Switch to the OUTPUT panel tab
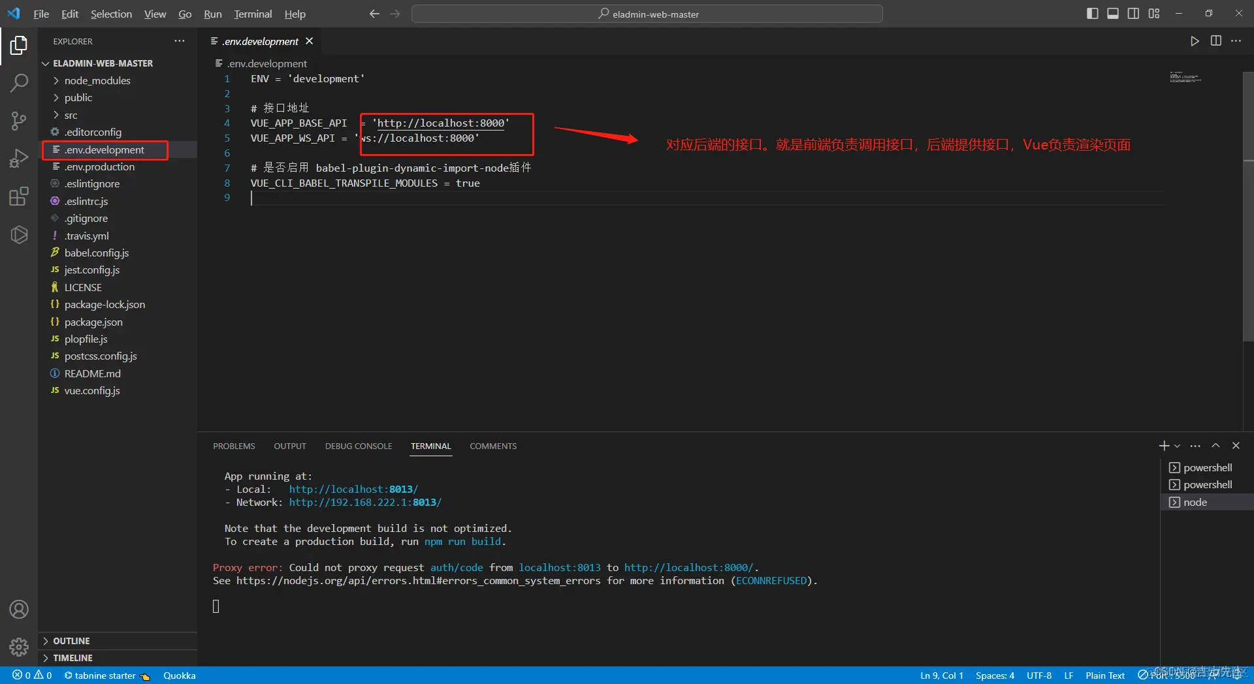The width and height of the screenshot is (1254, 684). tap(290, 446)
